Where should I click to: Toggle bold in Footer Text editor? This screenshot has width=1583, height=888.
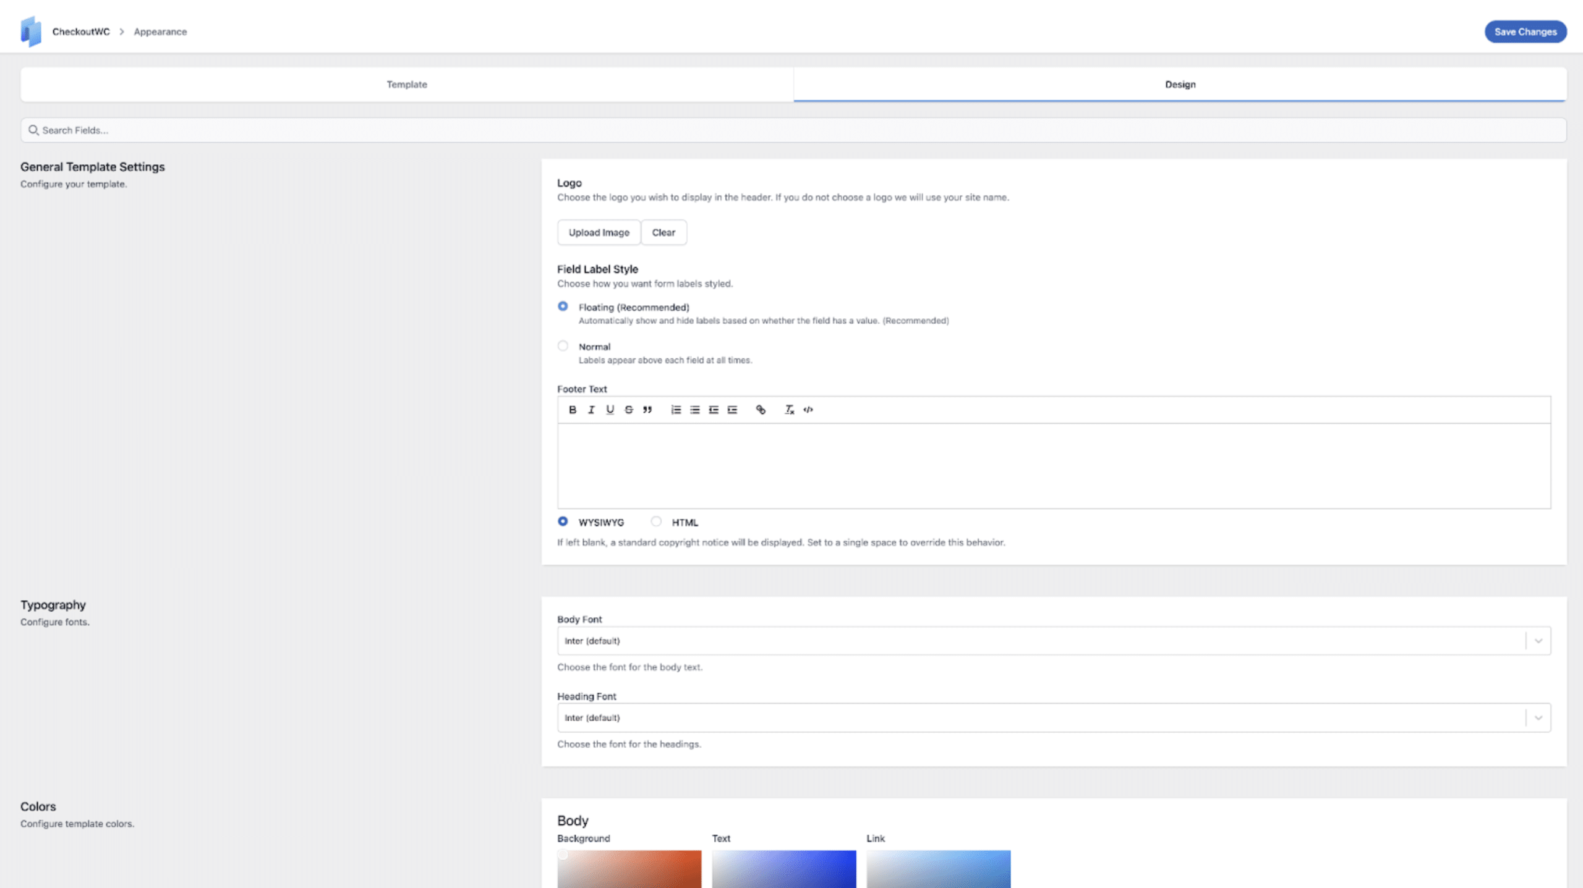pyautogui.click(x=573, y=410)
